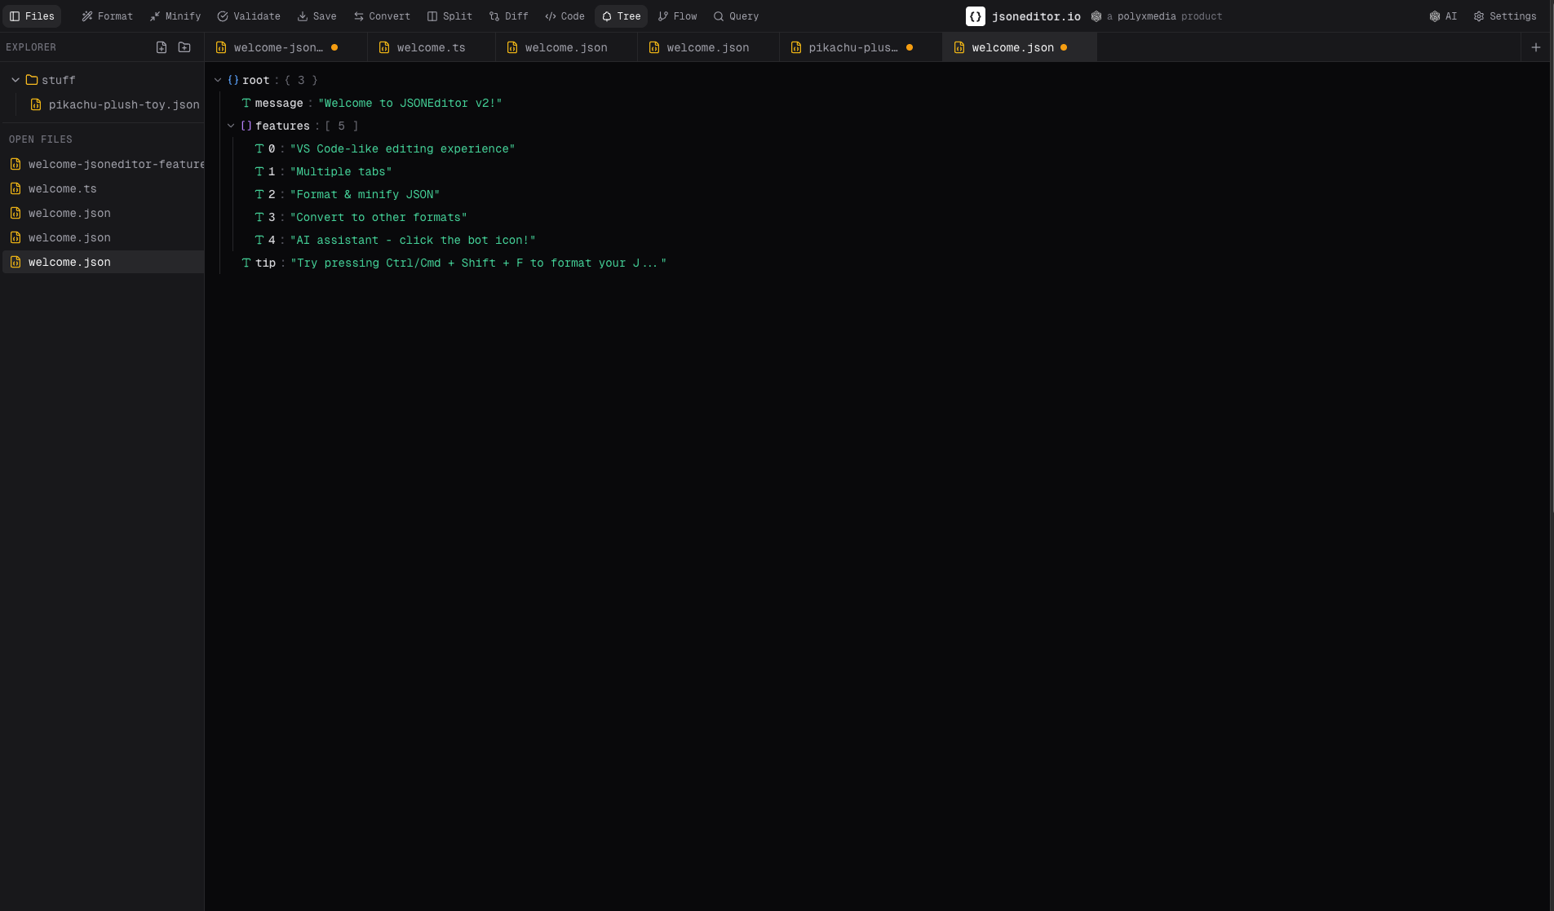This screenshot has height=911, width=1554.
Task: Switch to the pikachu-plush tab
Action: tap(852, 47)
